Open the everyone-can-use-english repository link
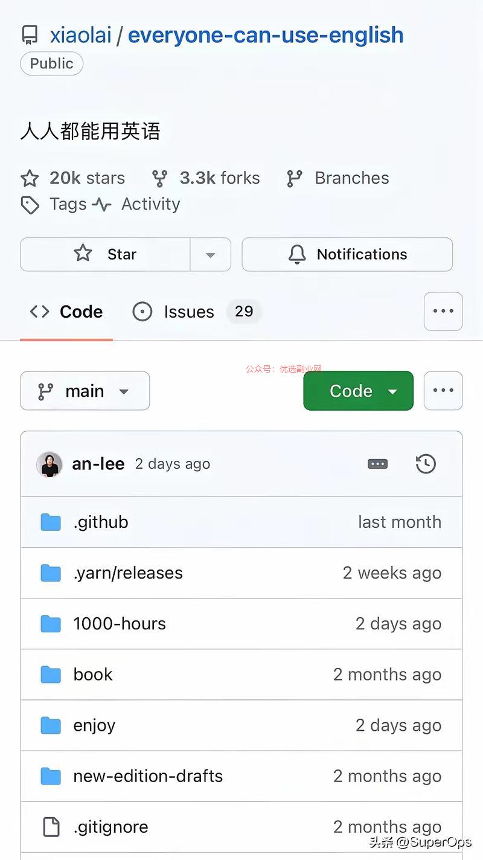 click(266, 35)
